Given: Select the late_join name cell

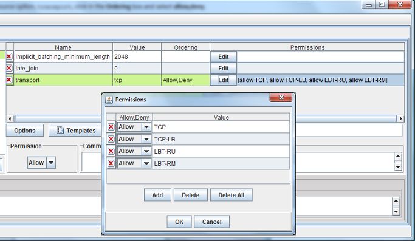Looking at the screenshot, I should pyautogui.click(x=63, y=68).
